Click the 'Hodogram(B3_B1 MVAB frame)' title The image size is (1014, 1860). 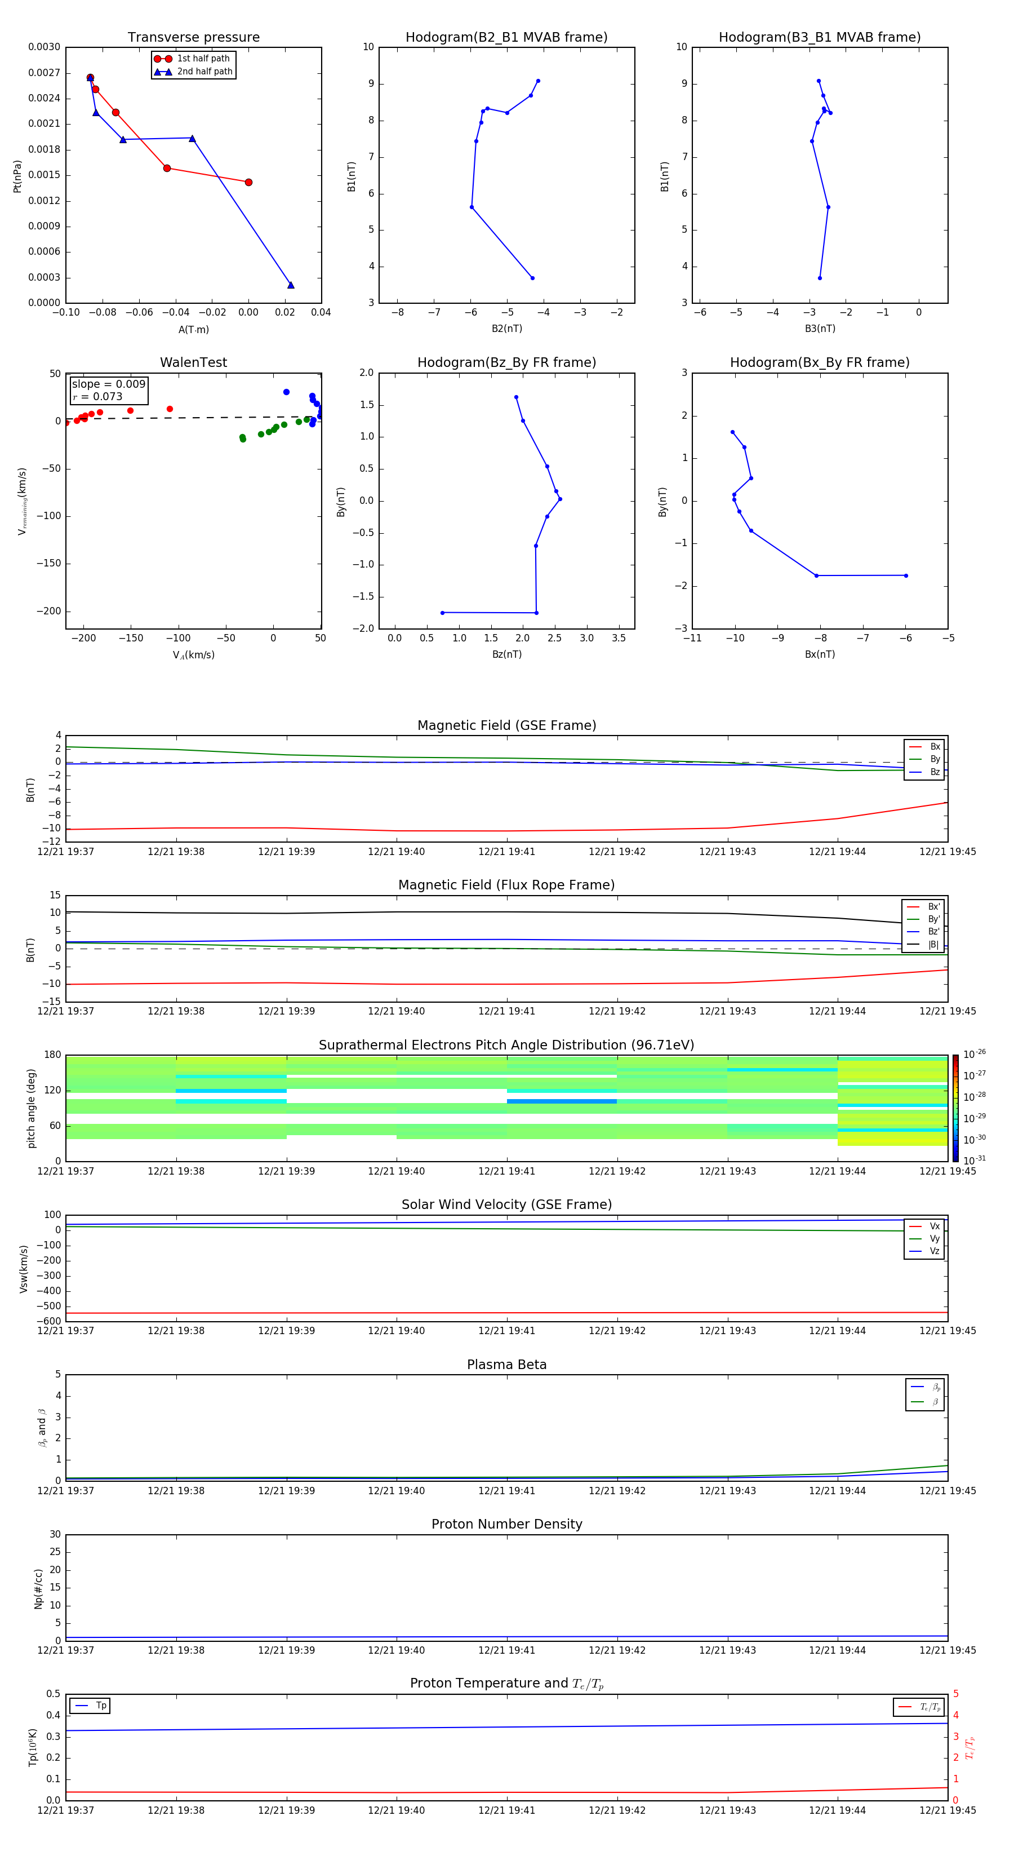(x=820, y=37)
